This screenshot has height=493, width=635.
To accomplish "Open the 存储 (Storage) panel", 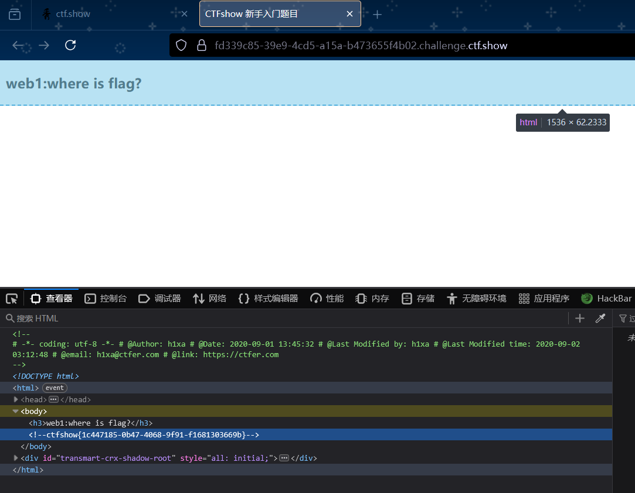I will [x=417, y=299].
